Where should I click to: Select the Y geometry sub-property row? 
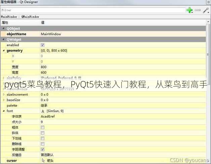(103, 62)
